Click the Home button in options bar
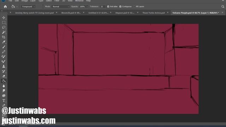The height and width of the screenshot is (127, 226). [x=5, y=7]
